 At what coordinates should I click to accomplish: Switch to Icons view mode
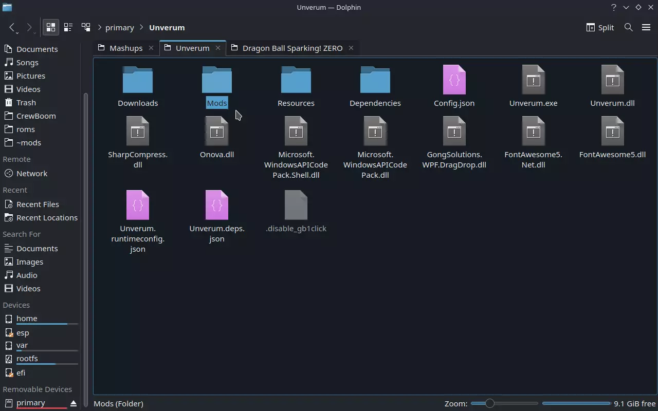51,27
